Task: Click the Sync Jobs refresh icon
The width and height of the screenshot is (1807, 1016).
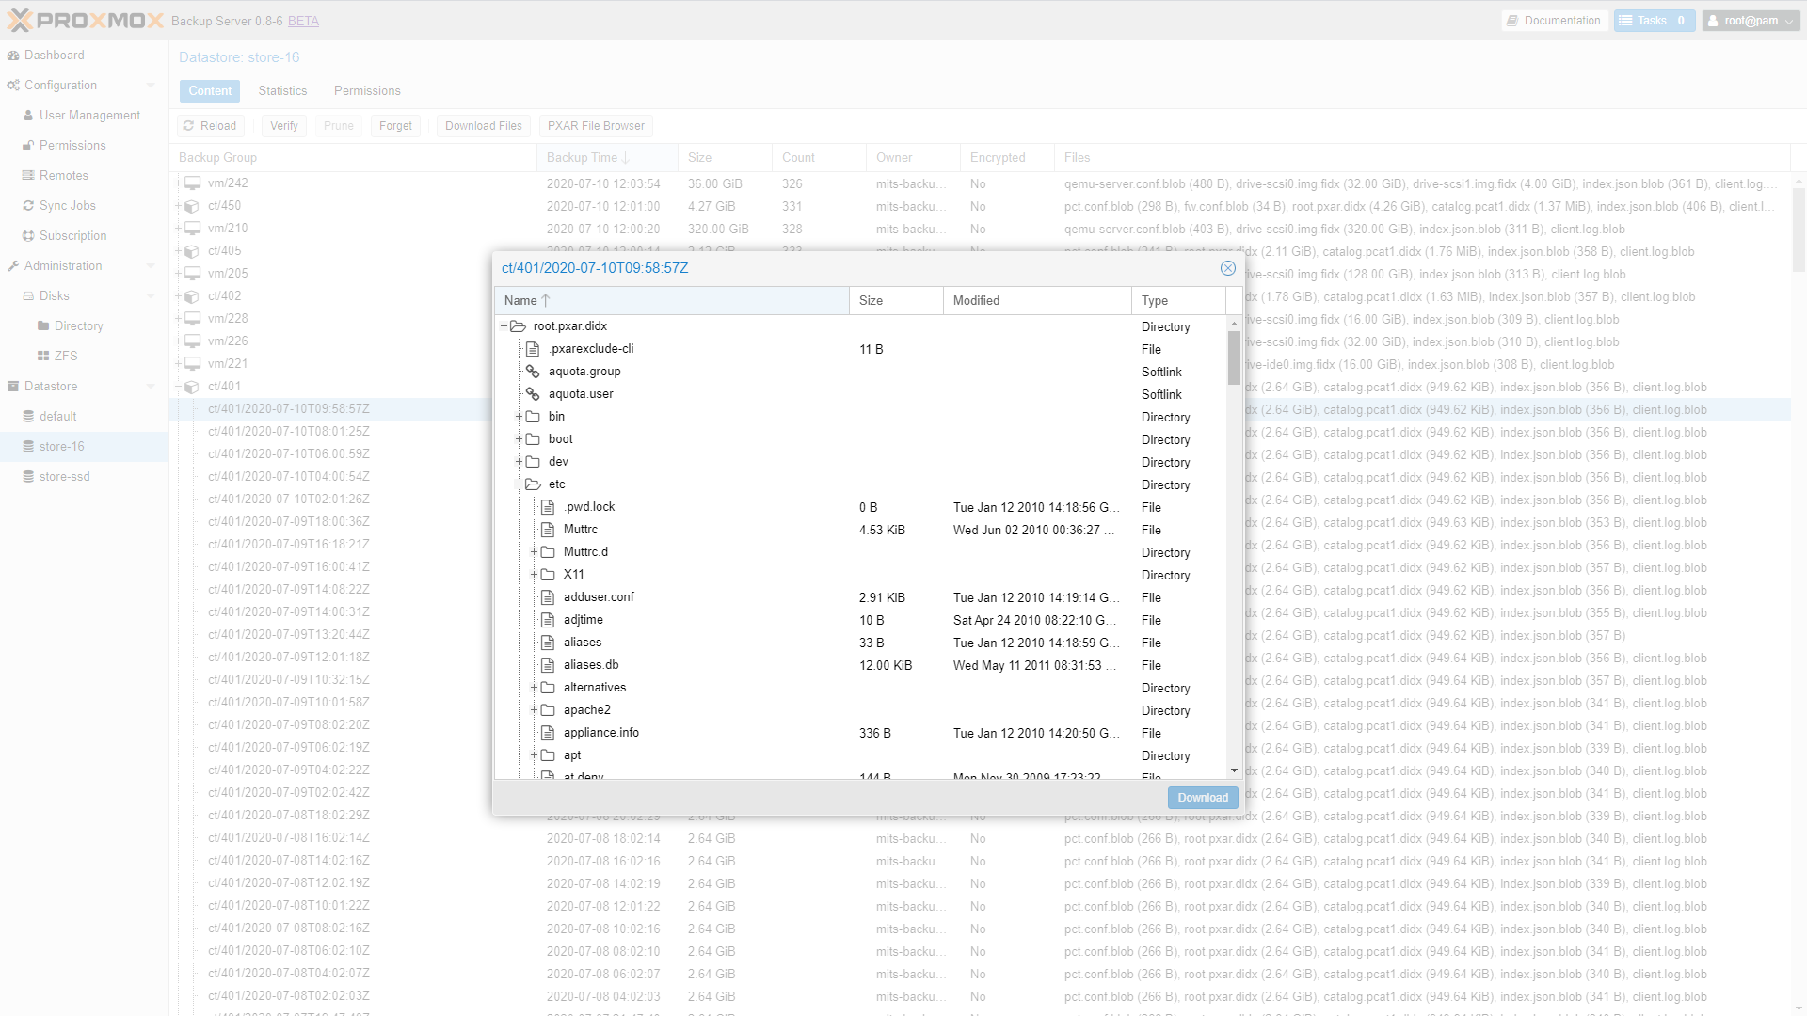Action: tap(28, 206)
